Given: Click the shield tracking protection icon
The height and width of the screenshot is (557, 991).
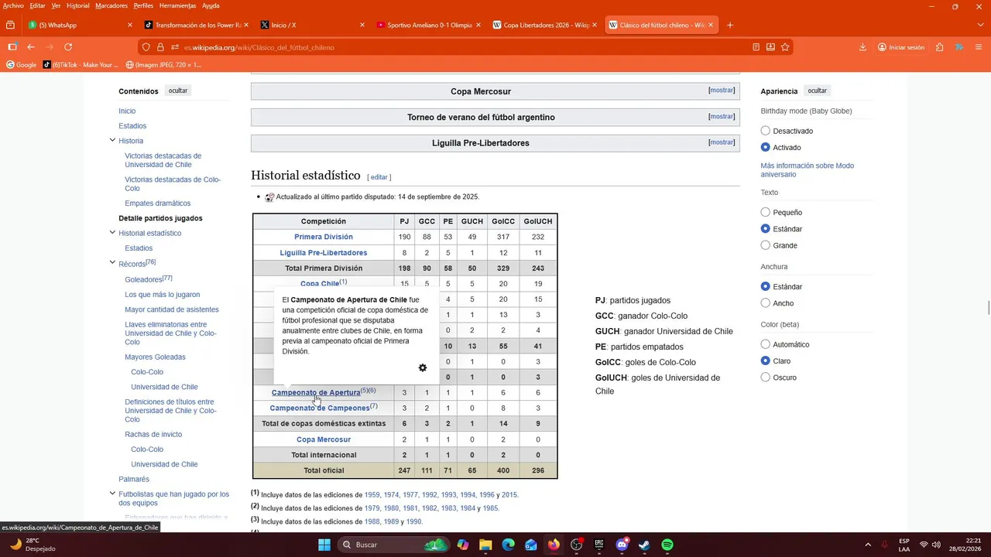Looking at the screenshot, I should click(x=146, y=47).
